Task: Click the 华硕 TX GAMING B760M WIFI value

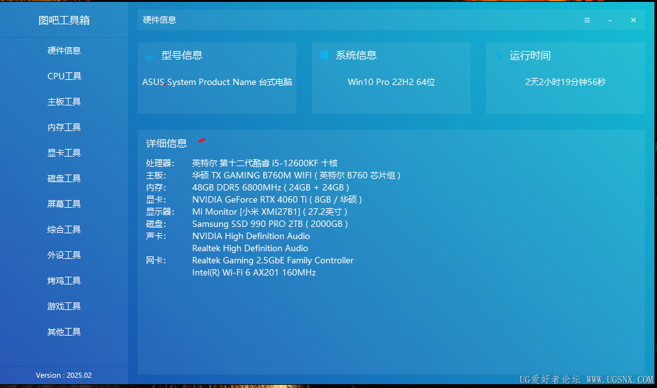Action: click(x=296, y=175)
